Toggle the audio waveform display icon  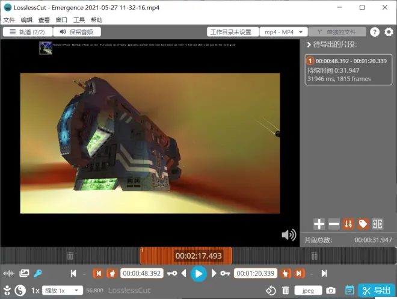tap(8, 273)
